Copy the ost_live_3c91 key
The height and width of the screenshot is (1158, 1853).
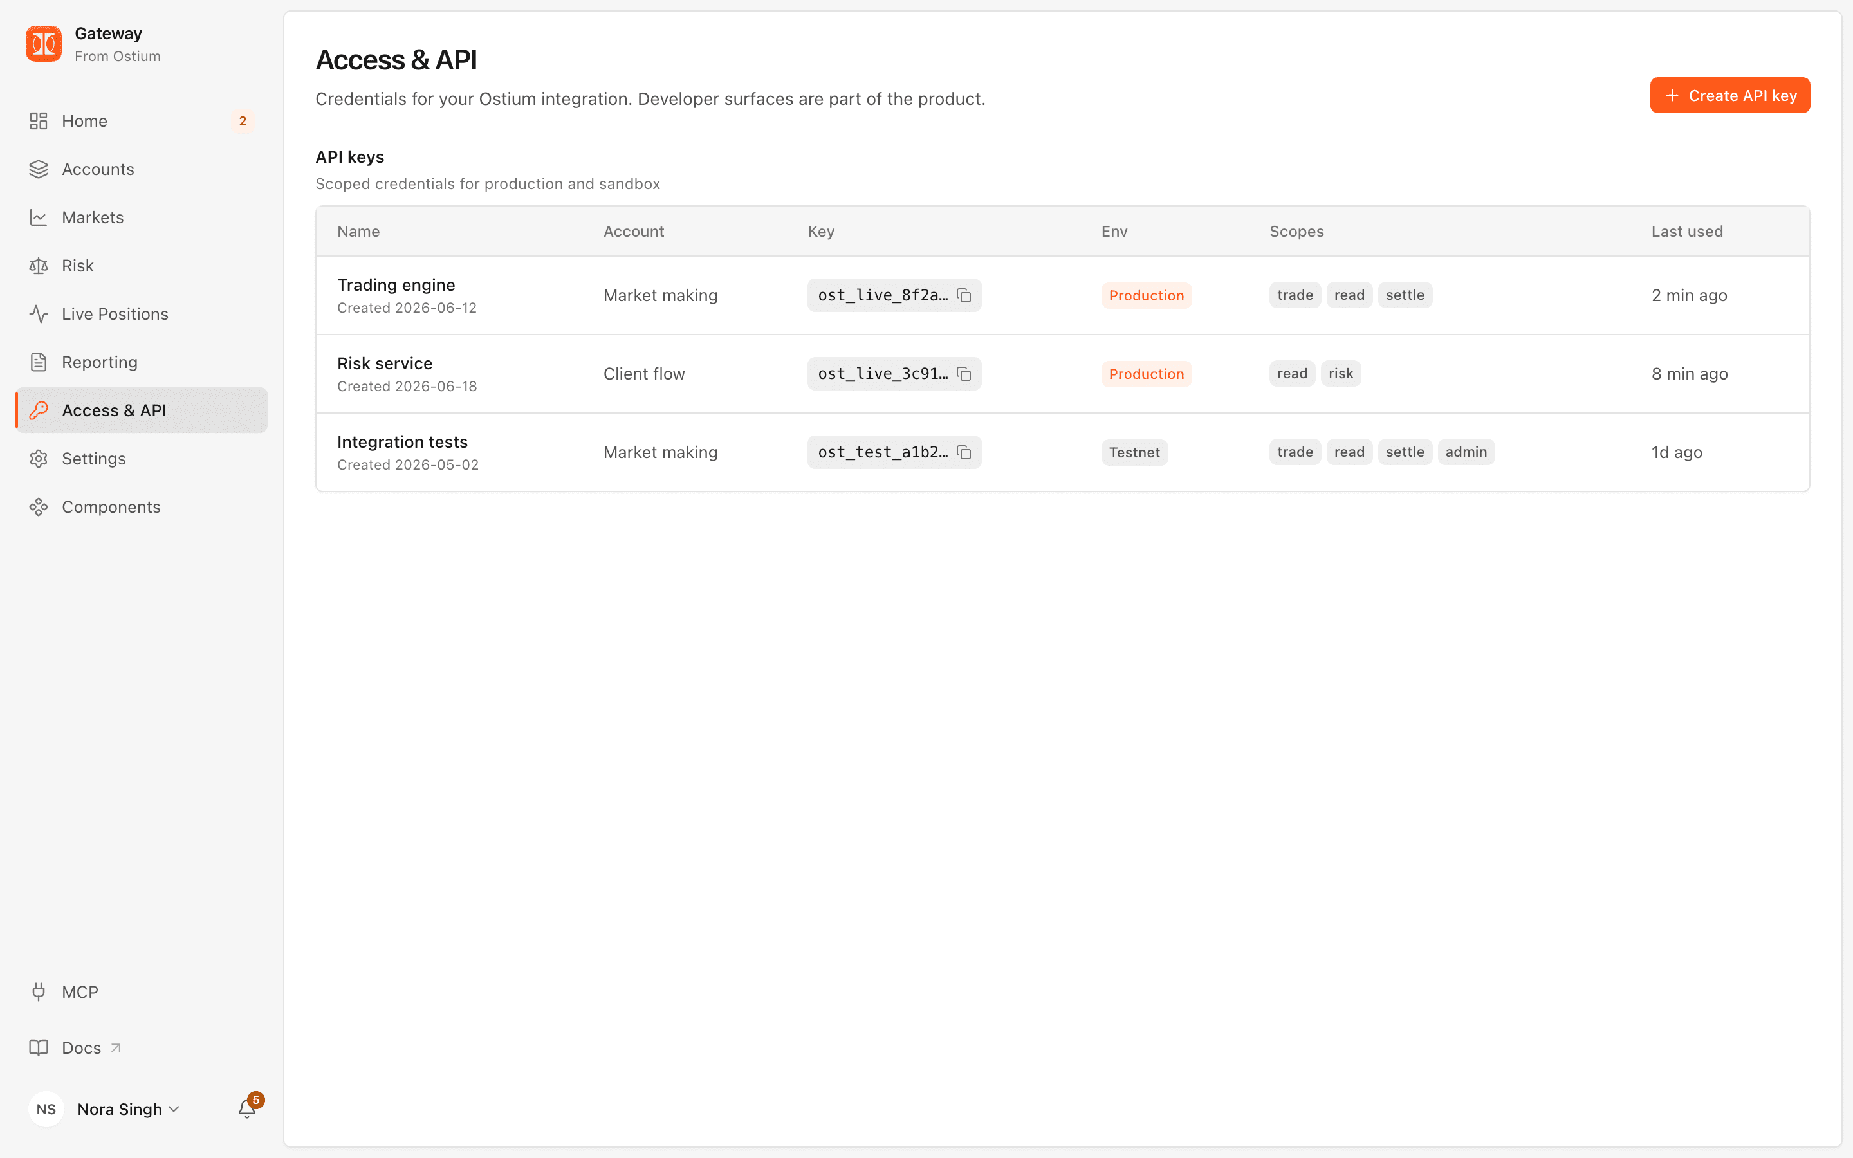(x=964, y=374)
